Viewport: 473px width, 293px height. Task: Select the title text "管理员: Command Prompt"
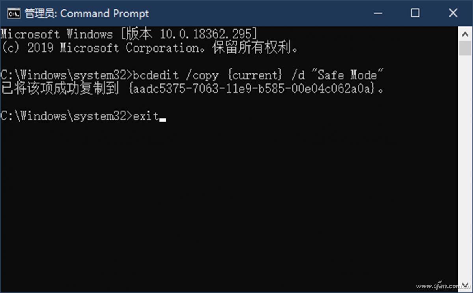[x=87, y=13]
